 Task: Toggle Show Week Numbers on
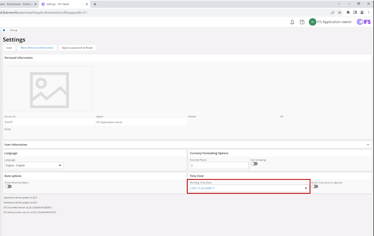(x=8, y=186)
